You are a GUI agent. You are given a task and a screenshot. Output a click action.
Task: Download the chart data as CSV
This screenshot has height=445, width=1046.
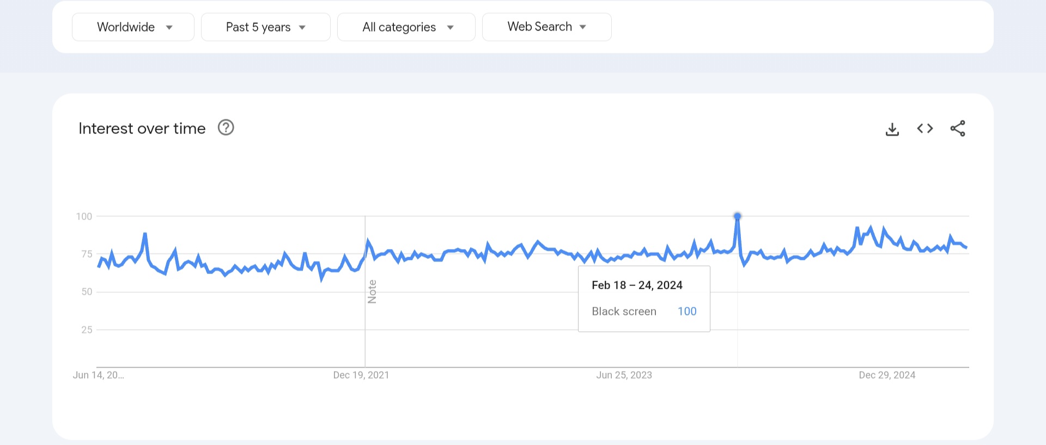(x=892, y=129)
